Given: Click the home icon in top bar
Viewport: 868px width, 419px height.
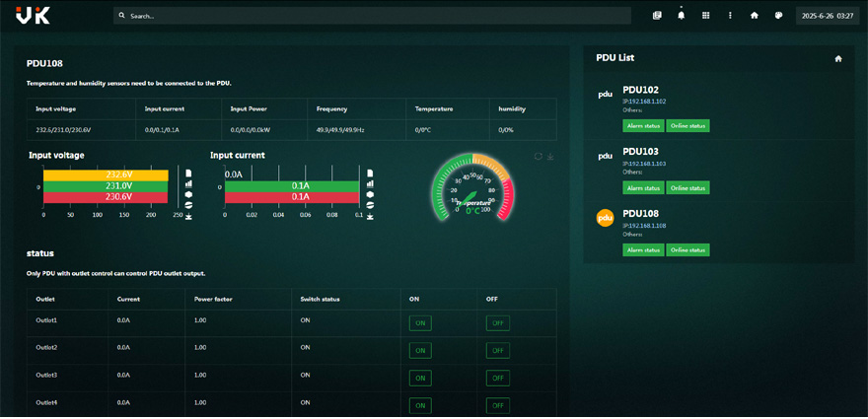Looking at the screenshot, I should pos(755,16).
